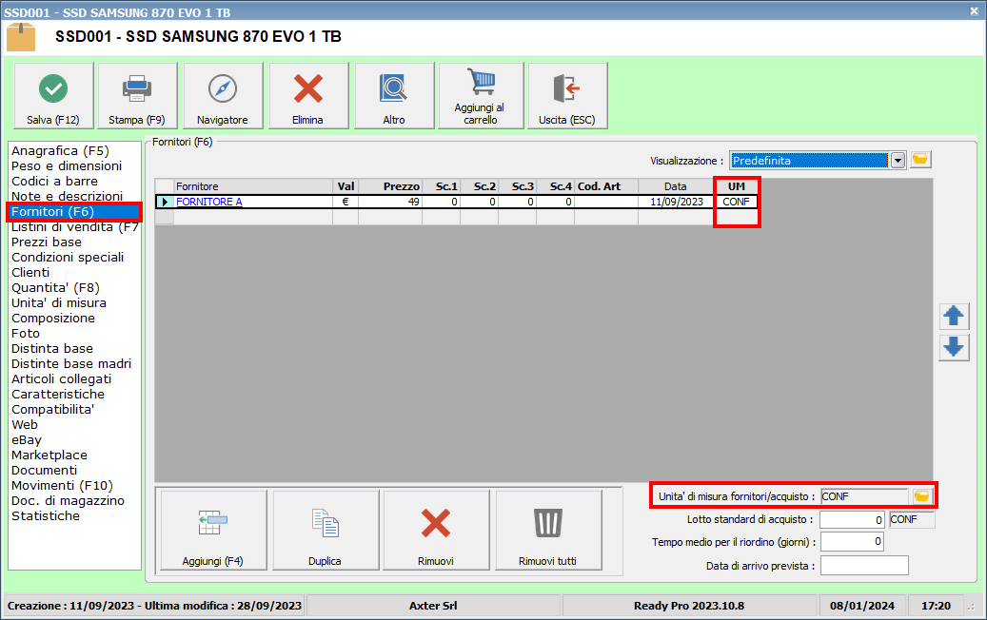Open Quantita' (F8) section
Viewport: 987px width, 620px height.
(55, 288)
